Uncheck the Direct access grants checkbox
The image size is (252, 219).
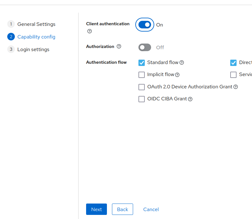233,63
